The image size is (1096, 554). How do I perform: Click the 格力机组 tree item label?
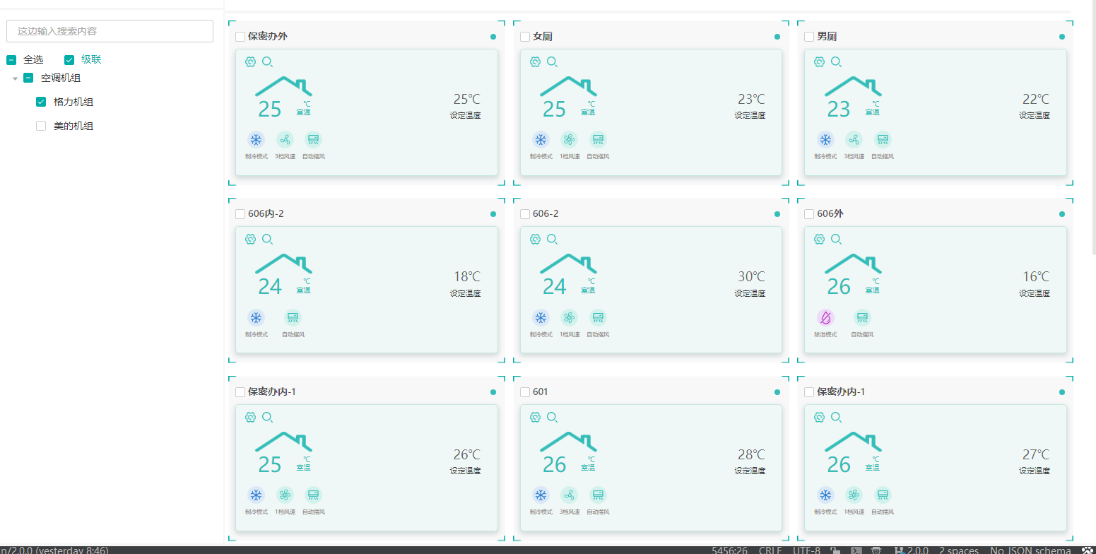[x=73, y=102]
